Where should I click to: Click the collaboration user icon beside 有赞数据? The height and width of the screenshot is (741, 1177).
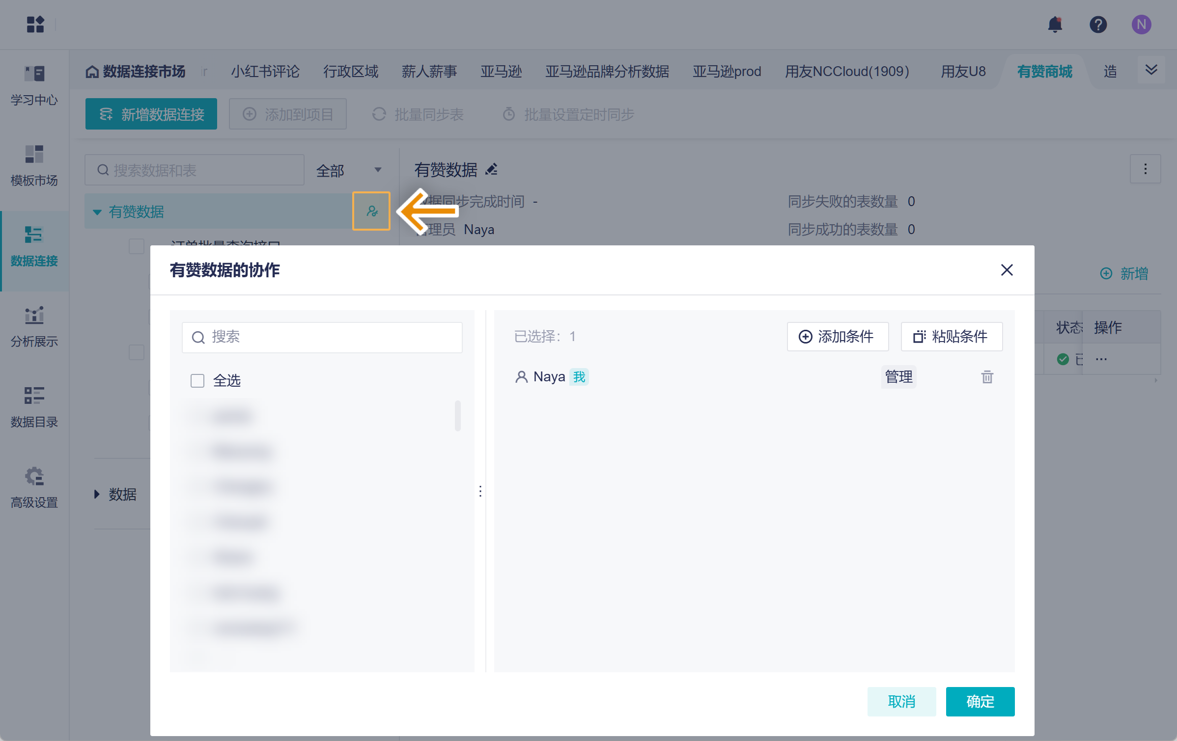tap(372, 212)
